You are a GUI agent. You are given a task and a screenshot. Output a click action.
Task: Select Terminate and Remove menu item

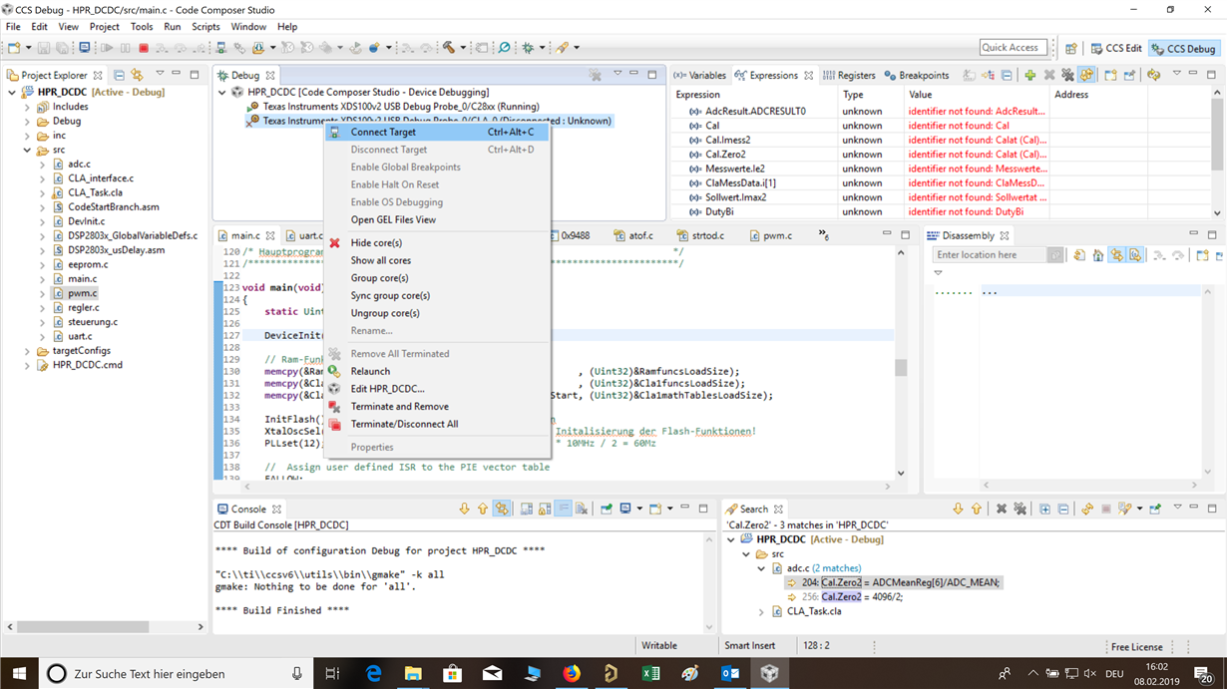439,406
